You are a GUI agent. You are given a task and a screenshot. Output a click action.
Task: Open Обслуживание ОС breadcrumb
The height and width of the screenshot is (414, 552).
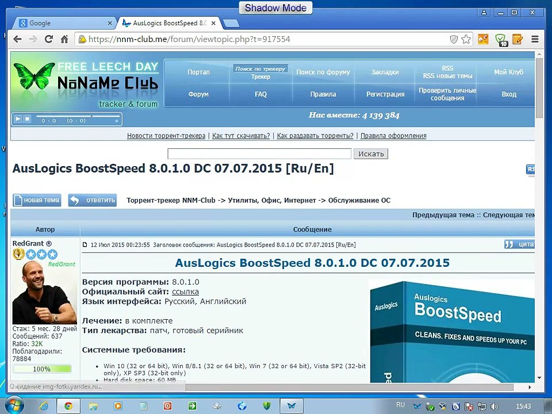359,200
